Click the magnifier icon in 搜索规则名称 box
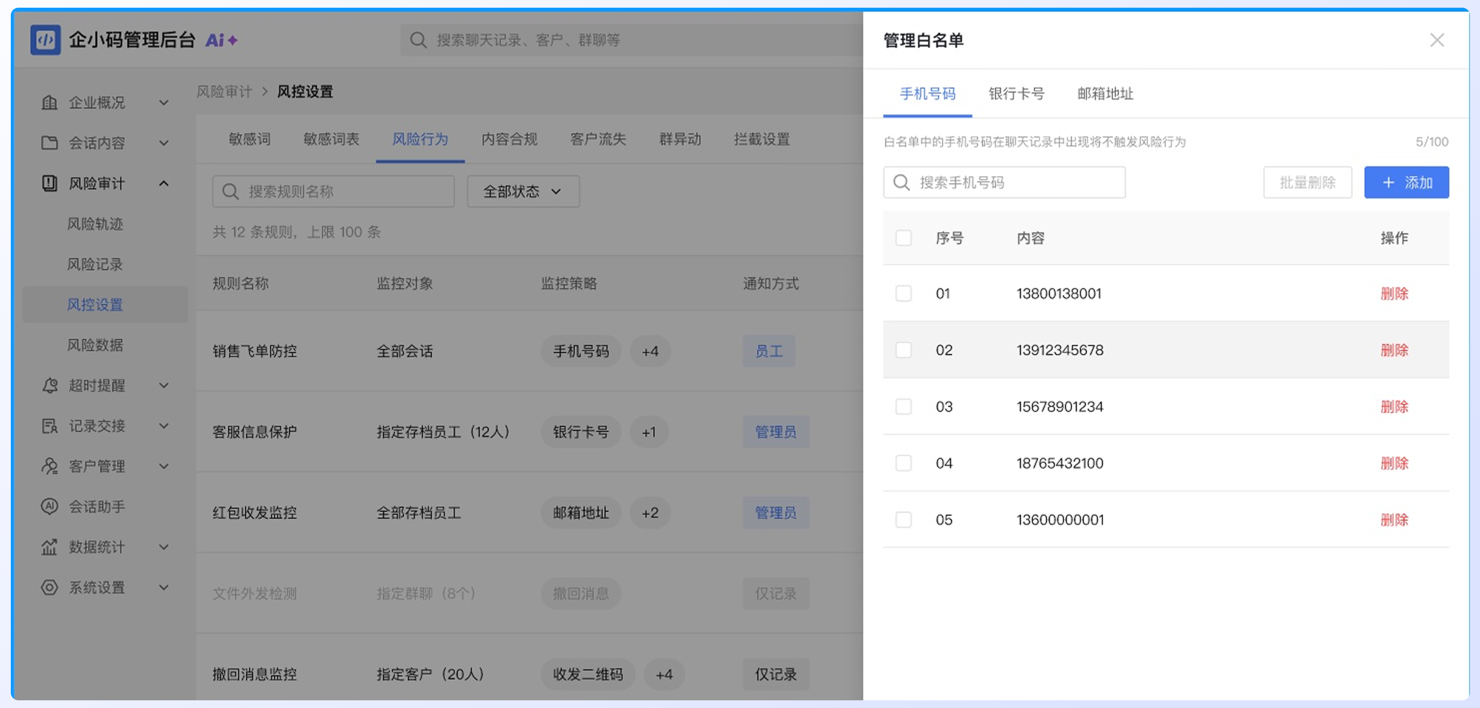The height and width of the screenshot is (708, 1480). point(230,191)
